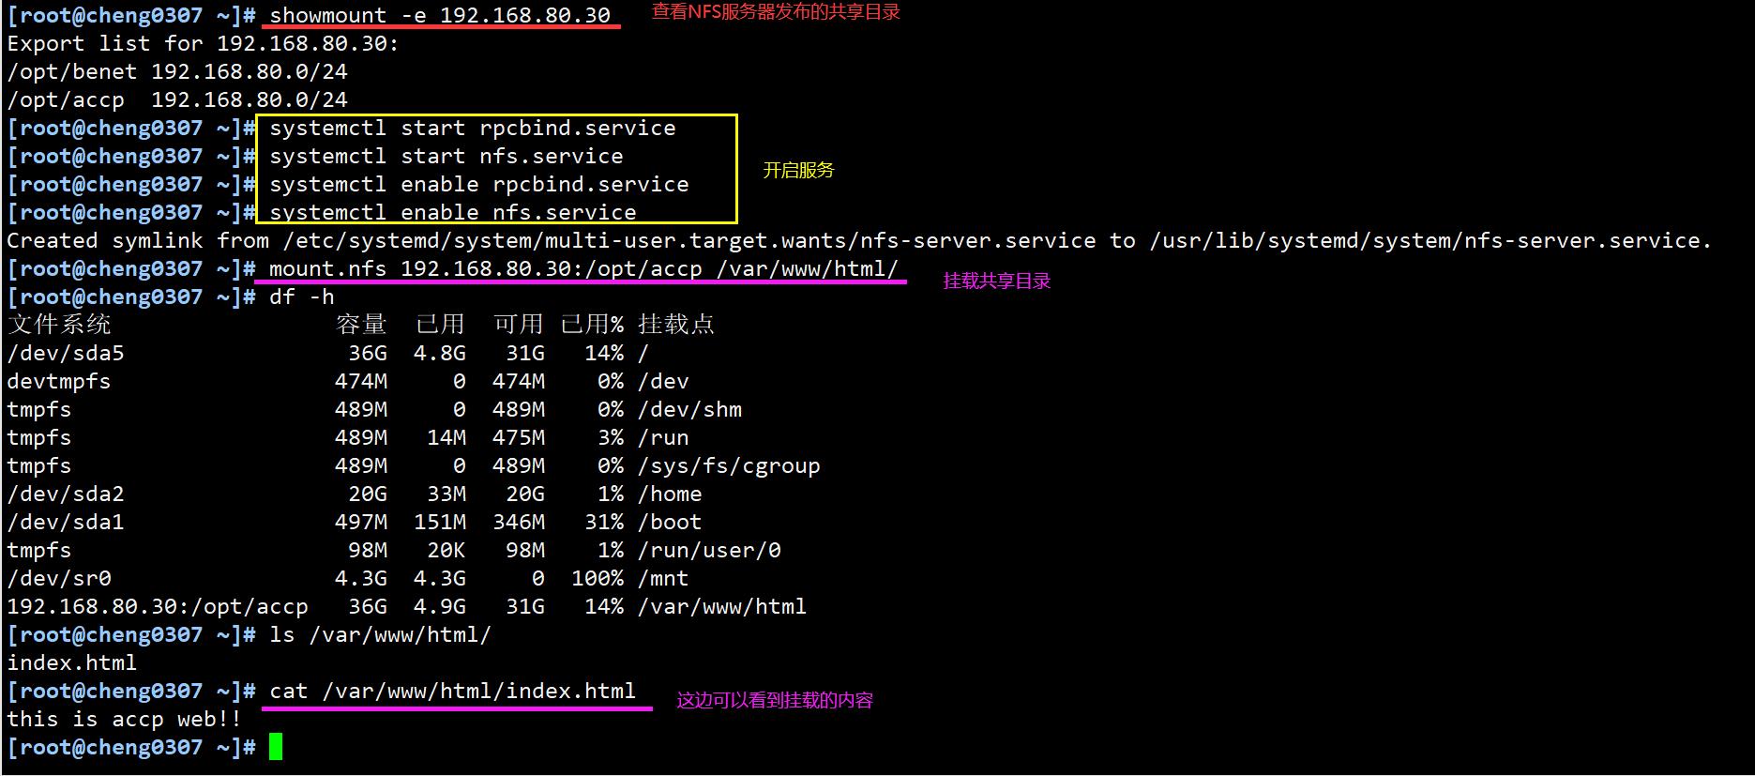Screen dimensions: 1755x776
Task: Click the '31%' usage value for /boot
Action: pyautogui.click(x=604, y=522)
